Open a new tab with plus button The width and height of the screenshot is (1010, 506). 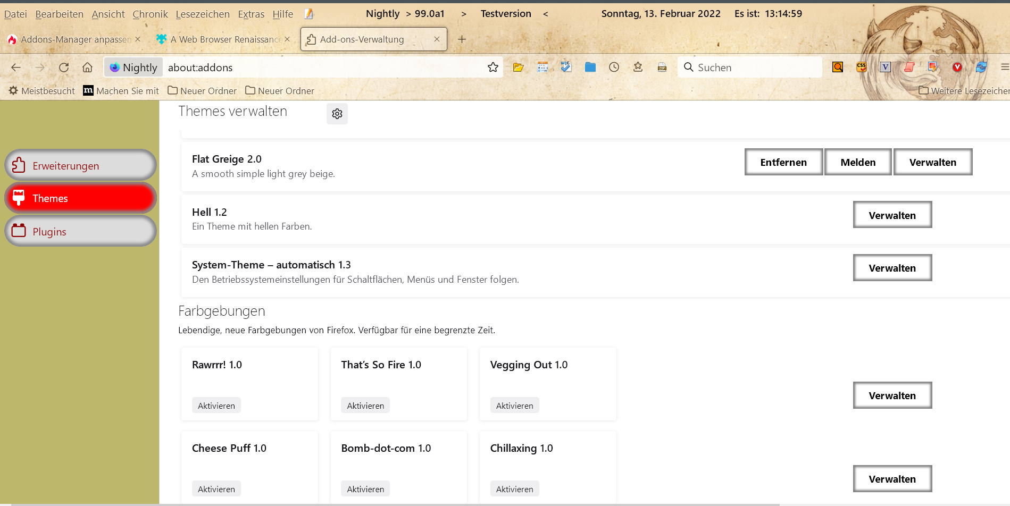(462, 39)
